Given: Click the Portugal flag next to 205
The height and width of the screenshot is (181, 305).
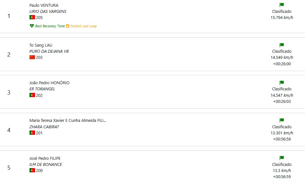Looking at the screenshot, I should (32, 17).
